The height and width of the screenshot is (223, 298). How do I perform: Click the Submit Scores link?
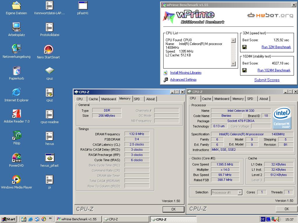coord(267,80)
